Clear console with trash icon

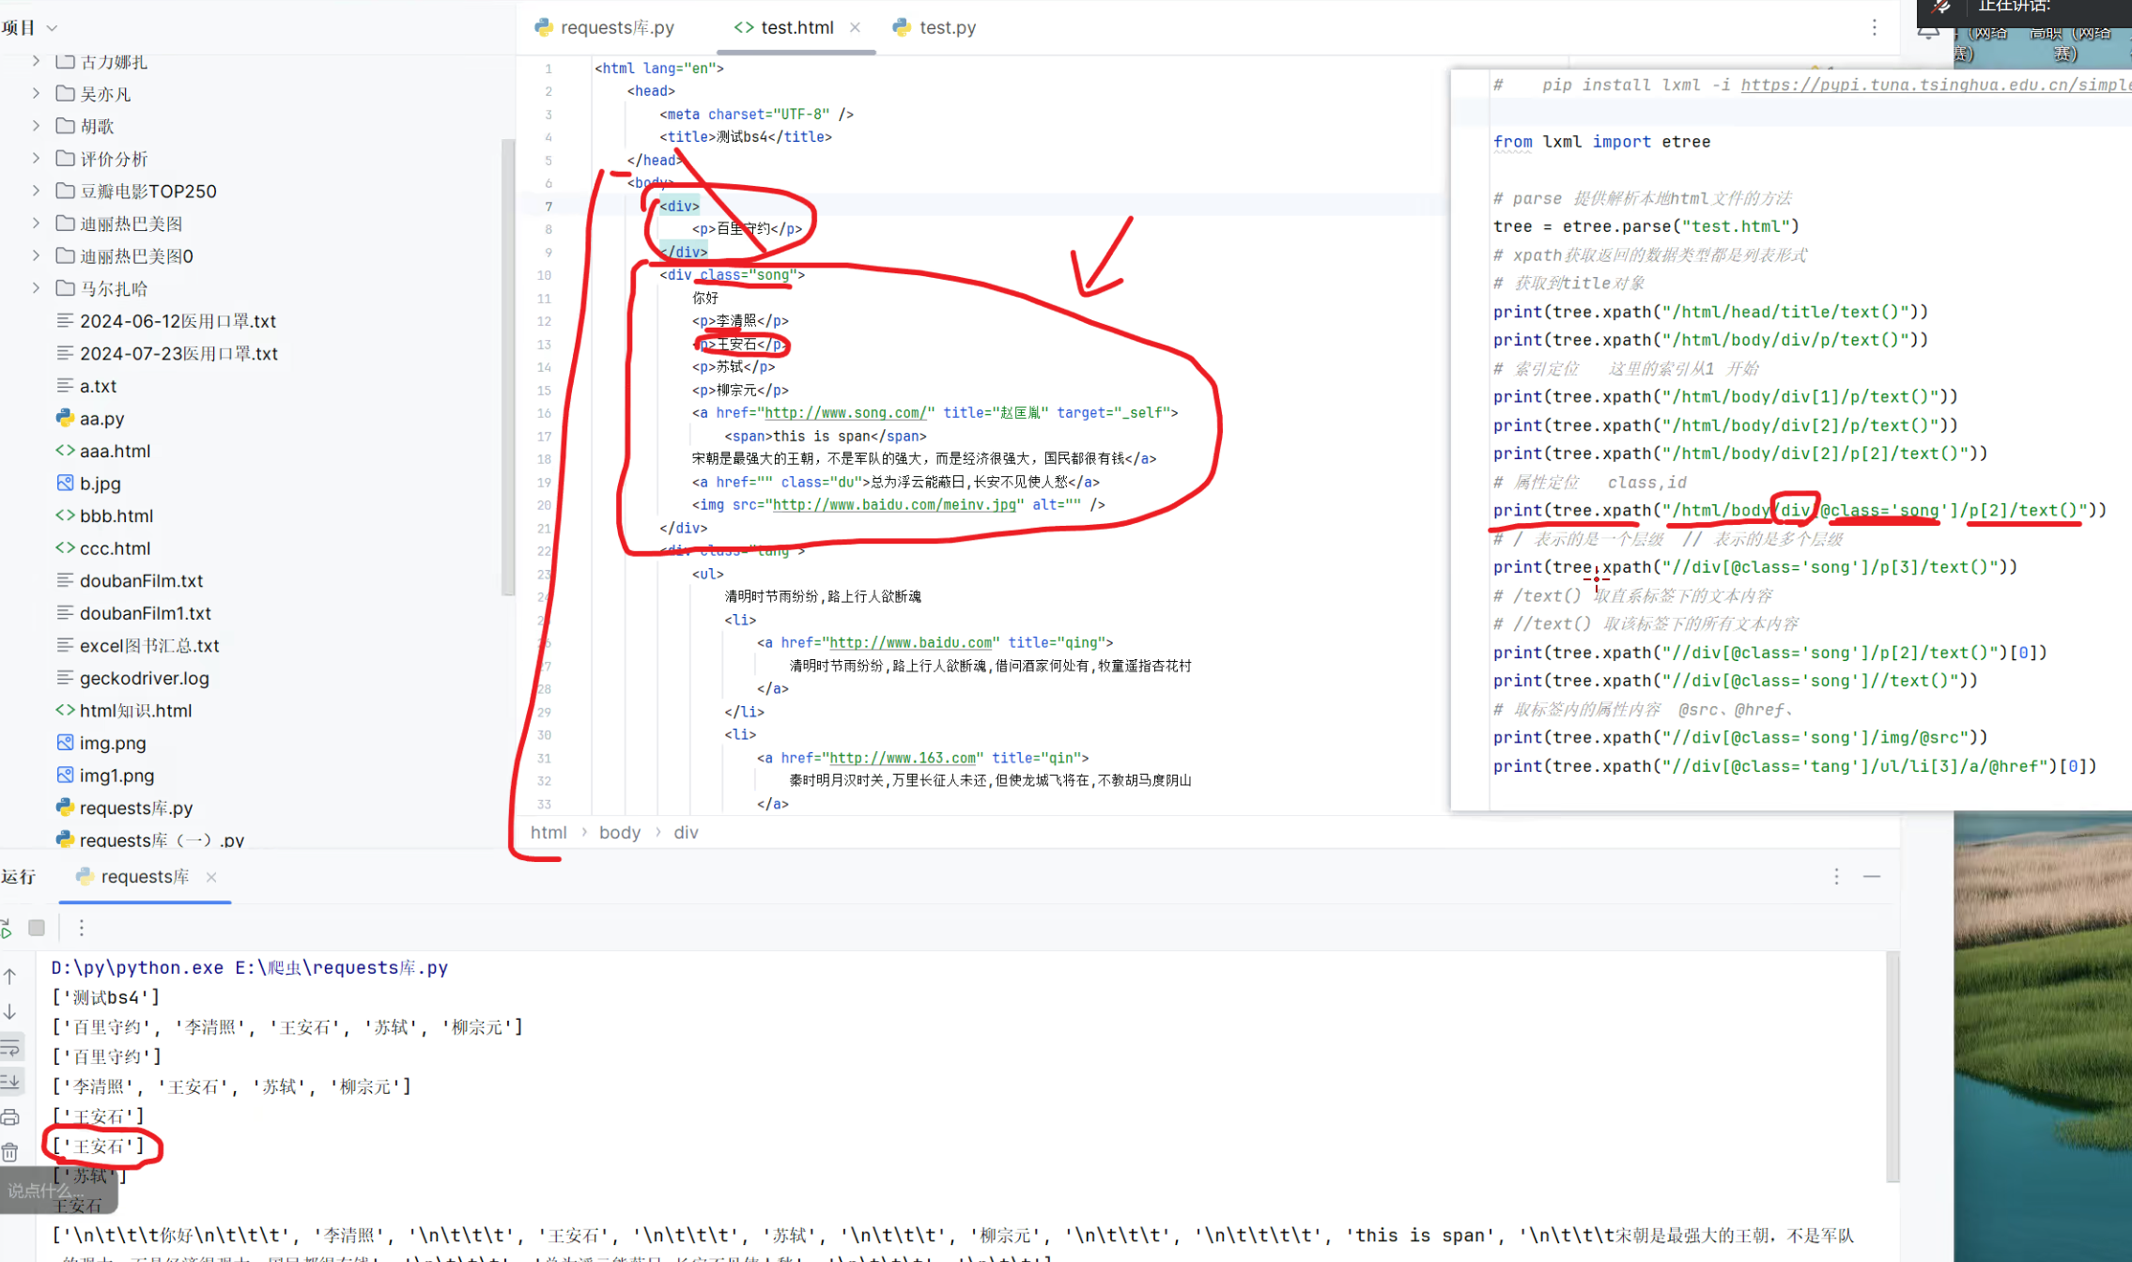[x=10, y=1151]
